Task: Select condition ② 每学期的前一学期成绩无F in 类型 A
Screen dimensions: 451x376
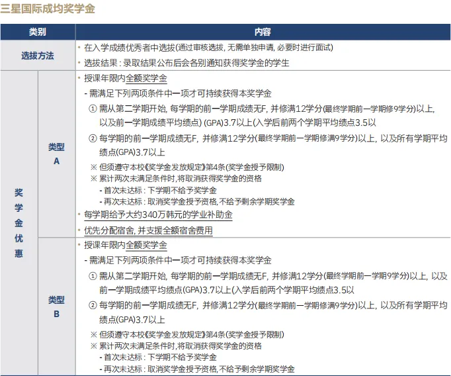Action: point(268,138)
